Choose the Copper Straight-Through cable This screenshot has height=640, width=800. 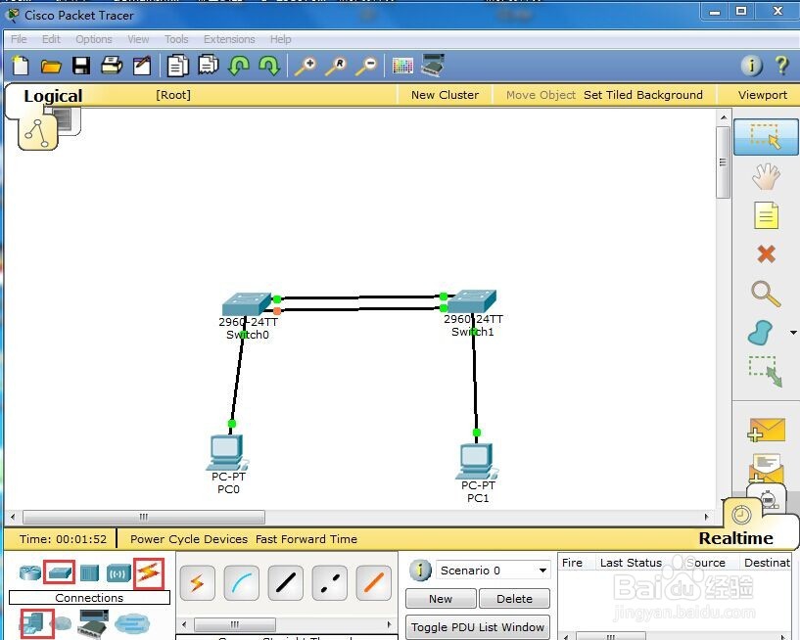point(285,582)
